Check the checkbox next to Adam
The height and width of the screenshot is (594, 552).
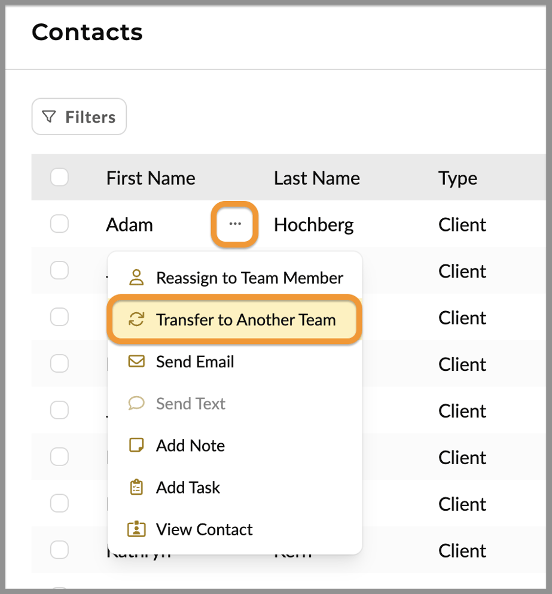point(59,224)
